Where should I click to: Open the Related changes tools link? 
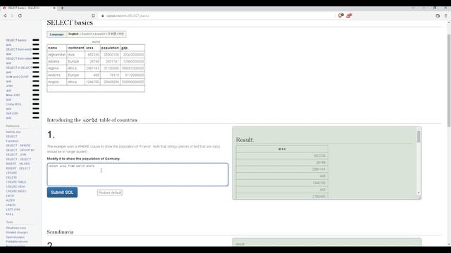pos(17,233)
